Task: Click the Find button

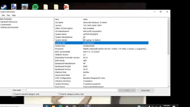Action: 127,90
